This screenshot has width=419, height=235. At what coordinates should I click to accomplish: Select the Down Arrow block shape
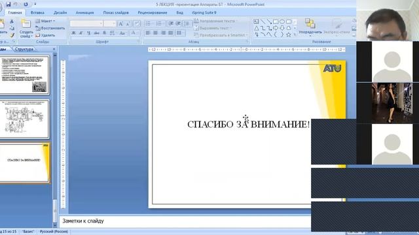click(282, 28)
